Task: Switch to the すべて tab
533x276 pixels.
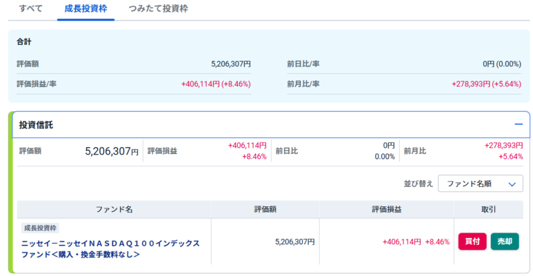Action: (31, 9)
